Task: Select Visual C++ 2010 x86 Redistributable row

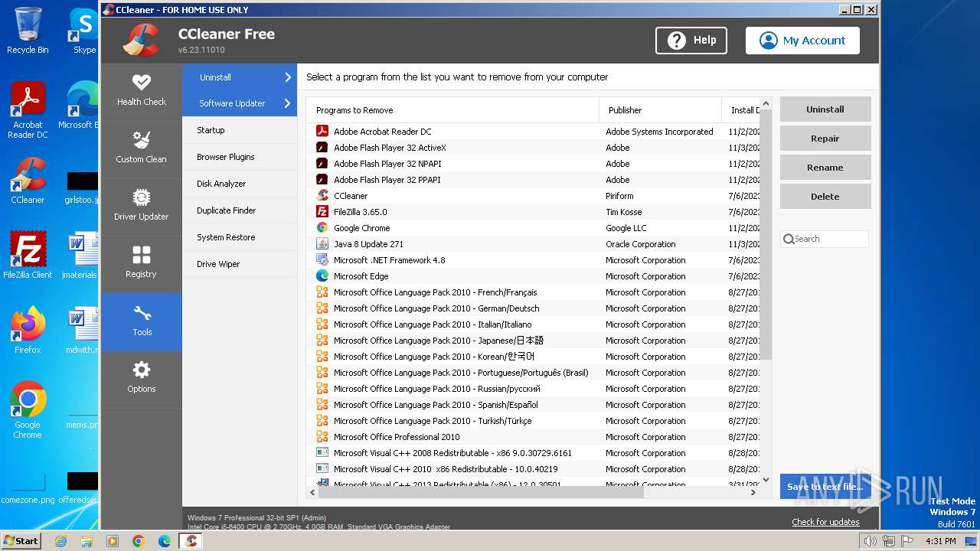Action: [533, 469]
